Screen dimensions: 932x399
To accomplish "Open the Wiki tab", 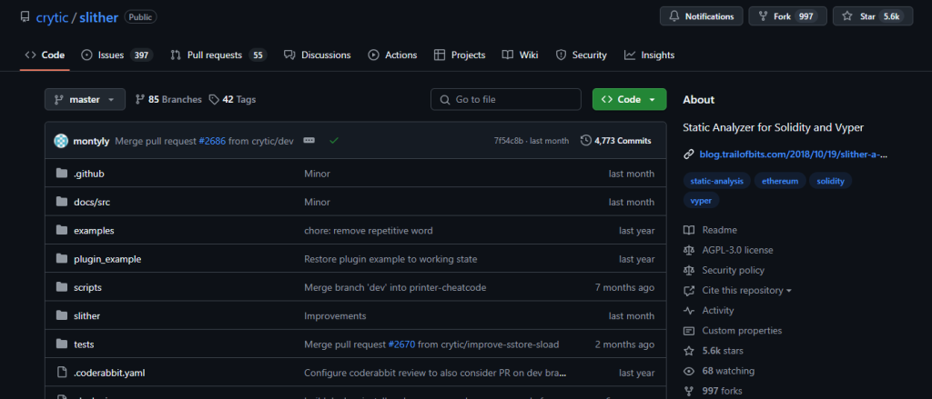I will 520,55.
